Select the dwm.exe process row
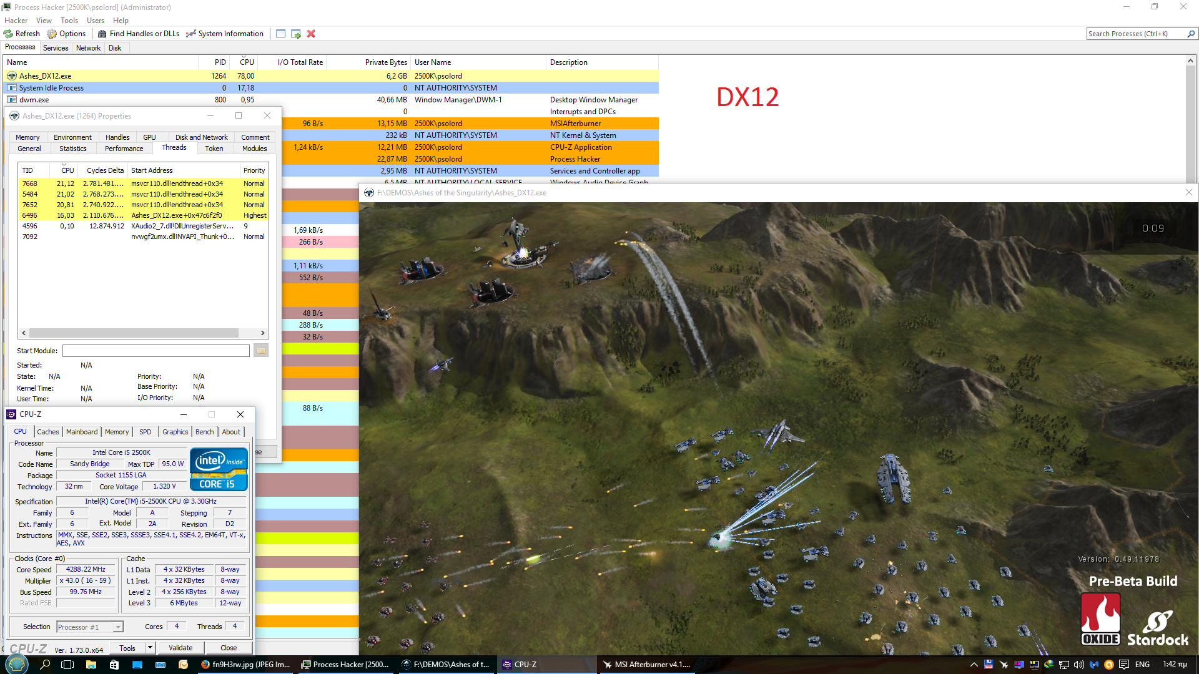Image resolution: width=1199 pixels, height=674 pixels. tap(331, 100)
